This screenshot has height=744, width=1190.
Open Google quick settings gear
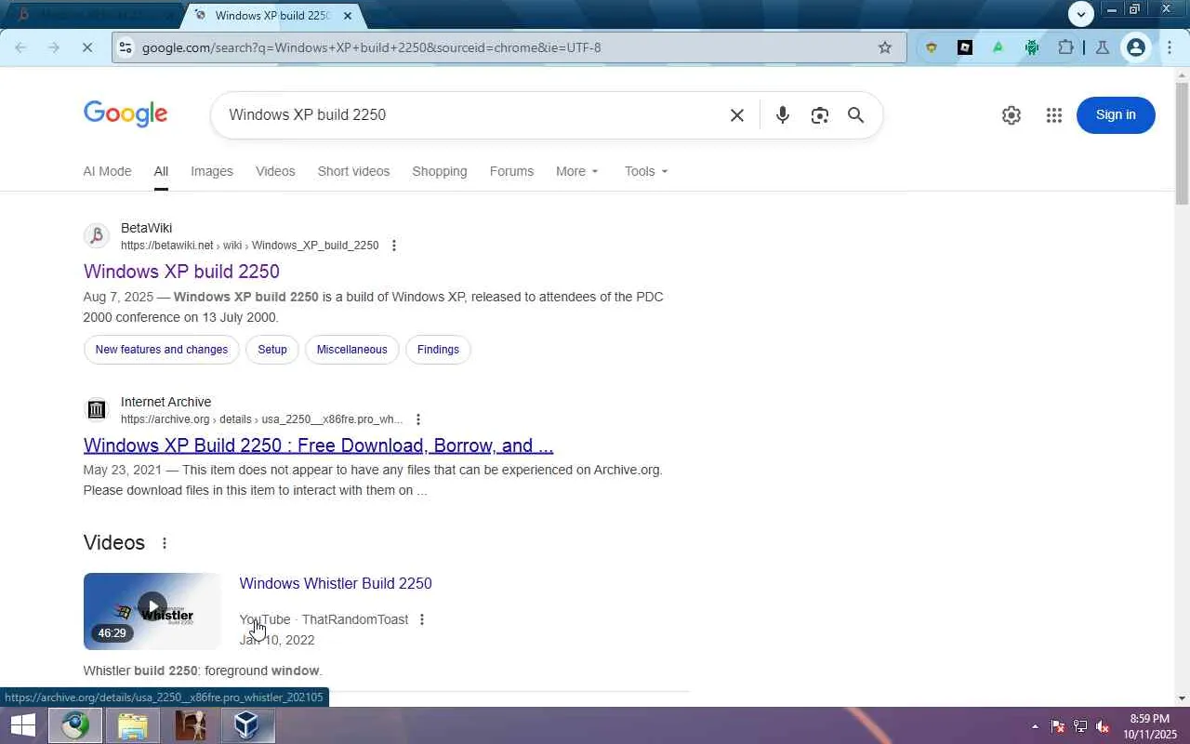[1011, 115]
